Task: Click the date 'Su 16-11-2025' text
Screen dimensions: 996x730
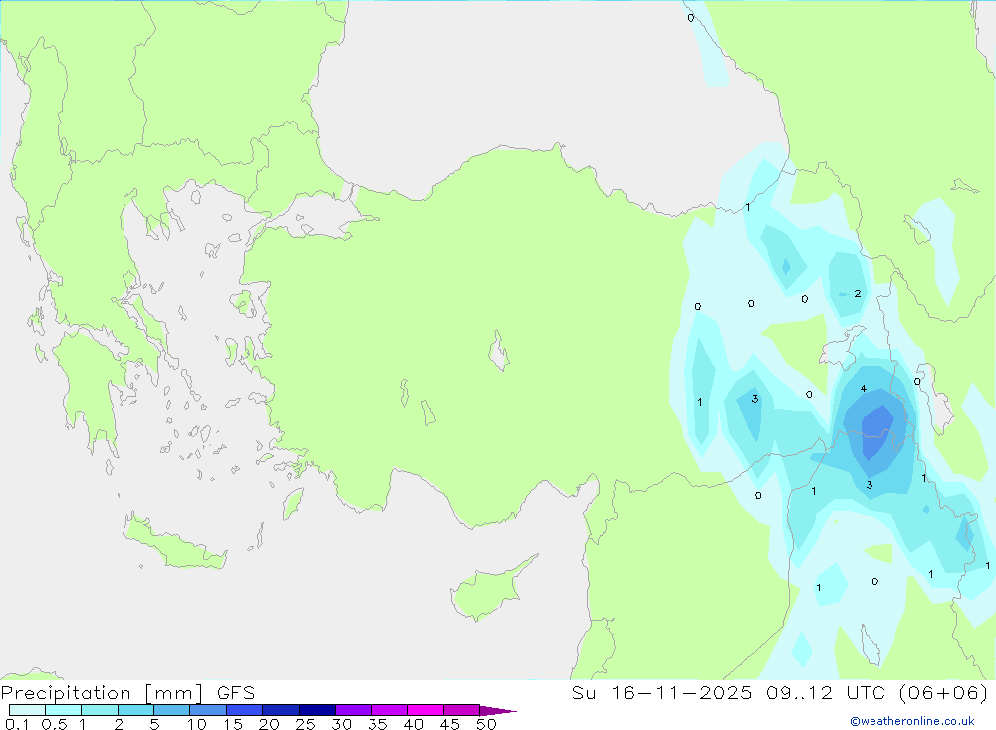Action: [661, 693]
